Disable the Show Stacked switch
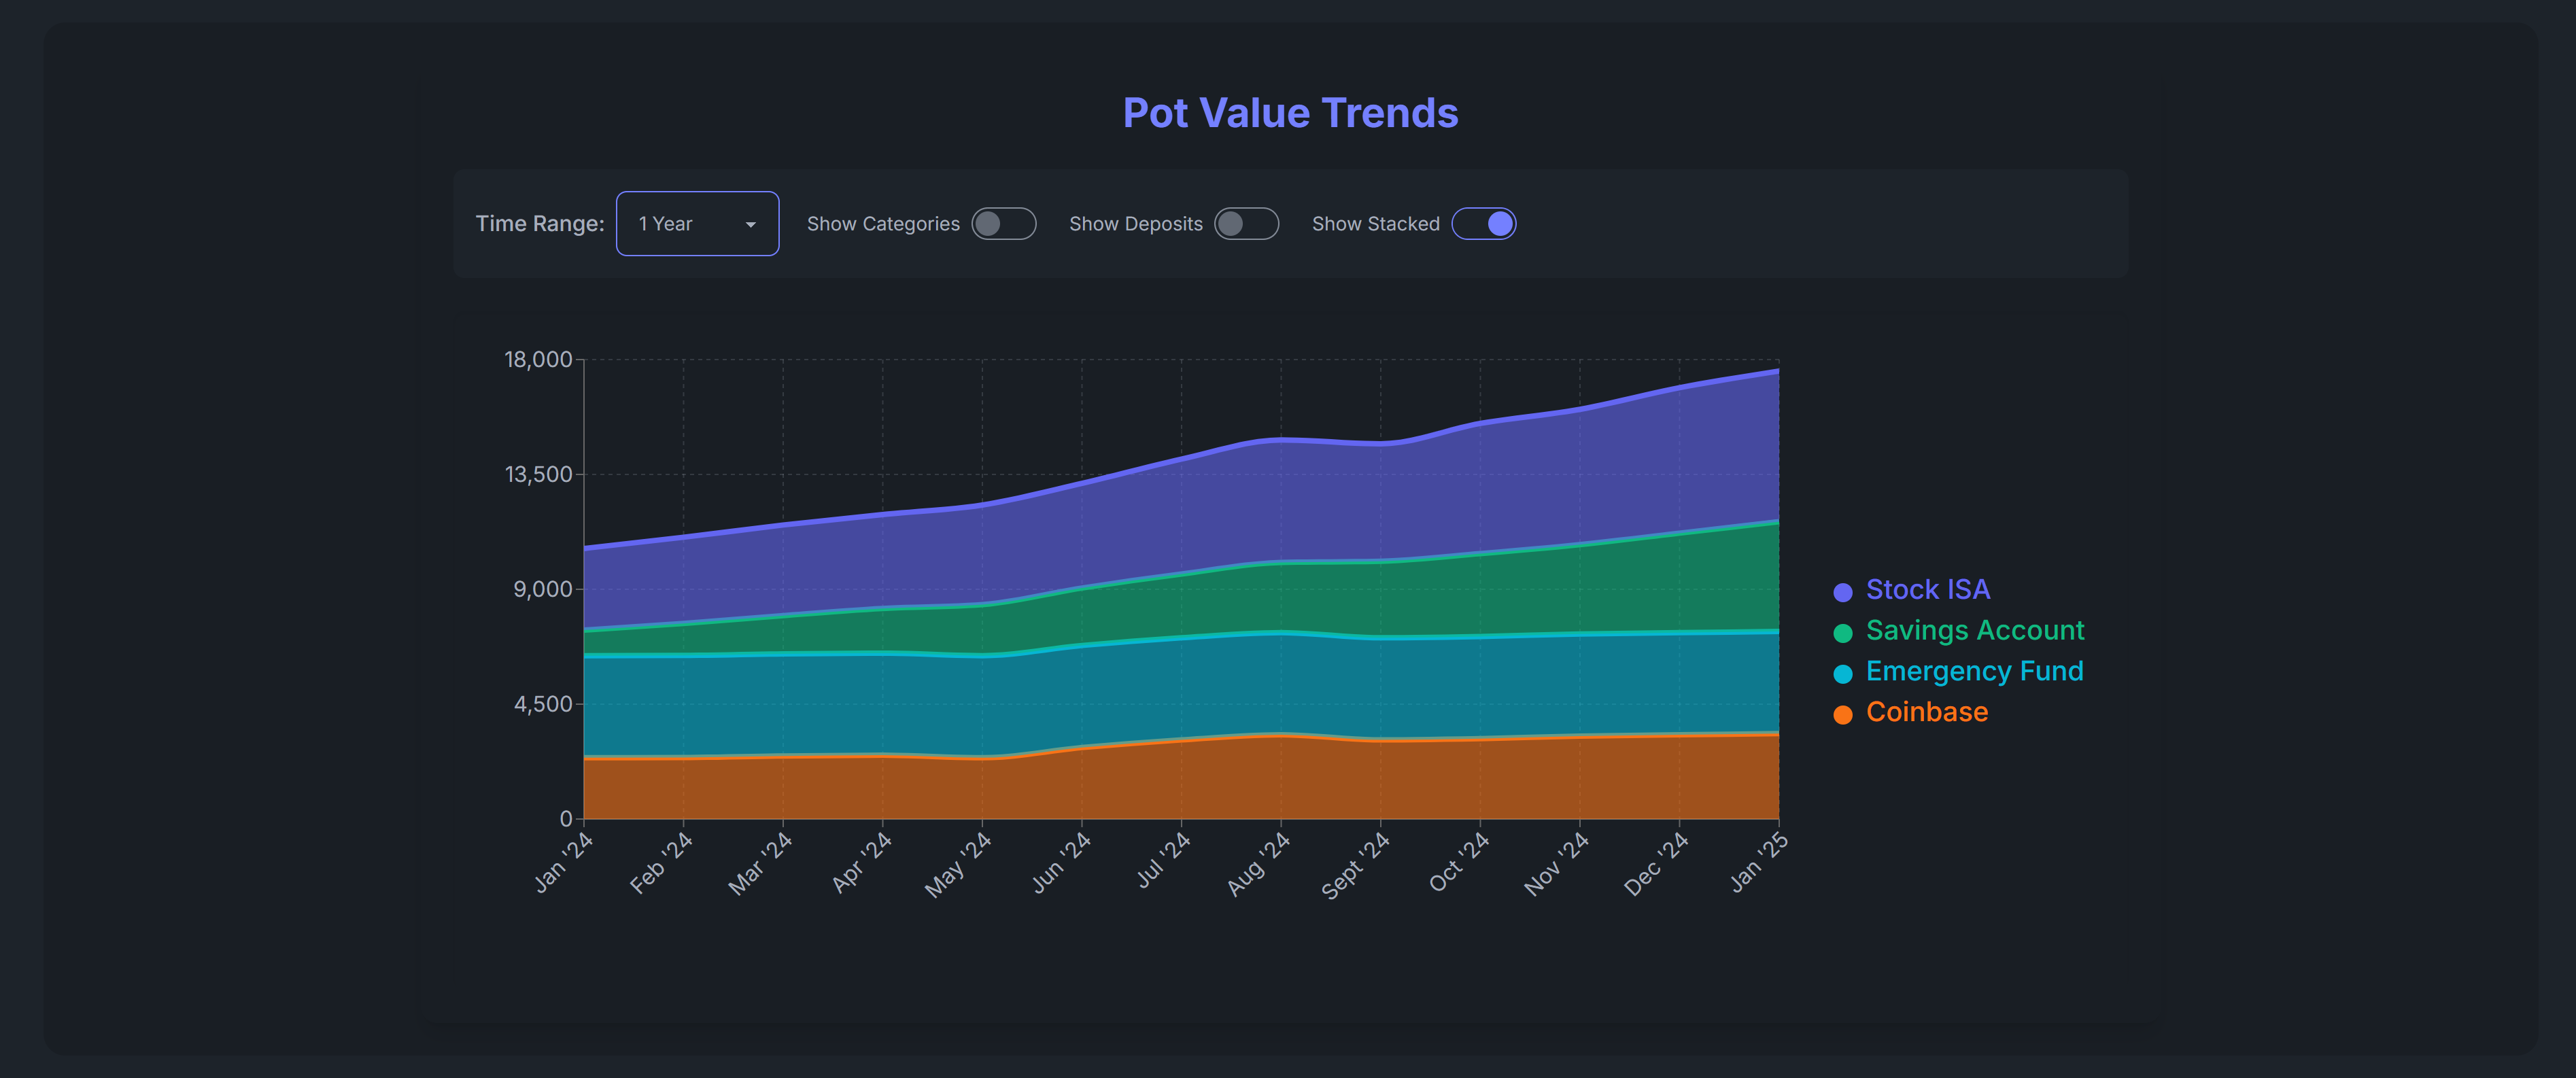This screenshot has width=2576, height=1078. 1483,224
